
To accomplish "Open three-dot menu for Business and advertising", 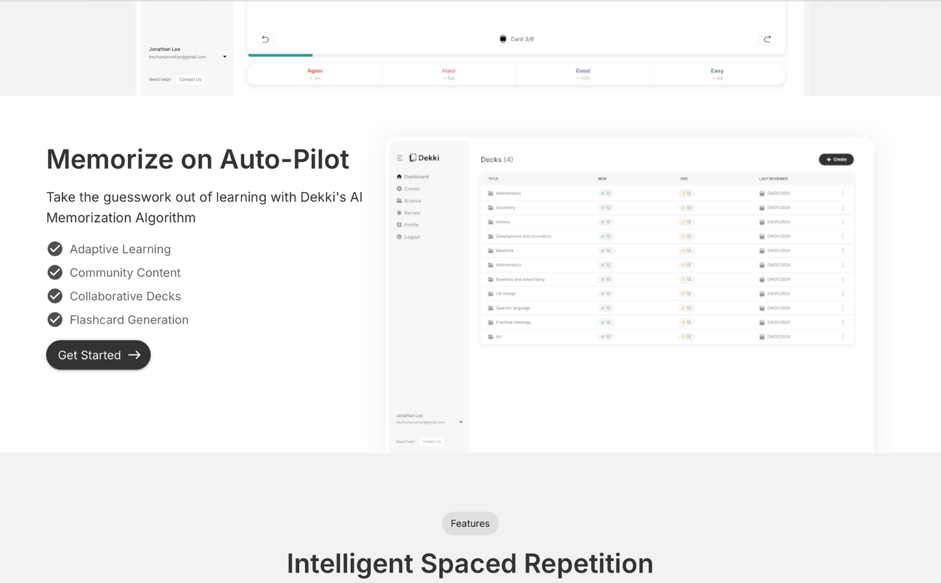I will pyautogui.click(x=843, y=279).
